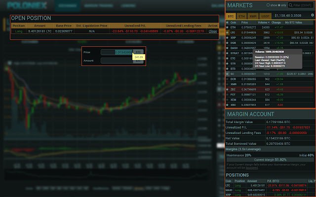Unstar the ZEC market
This screenshot has width=316, height=197.
227,90
